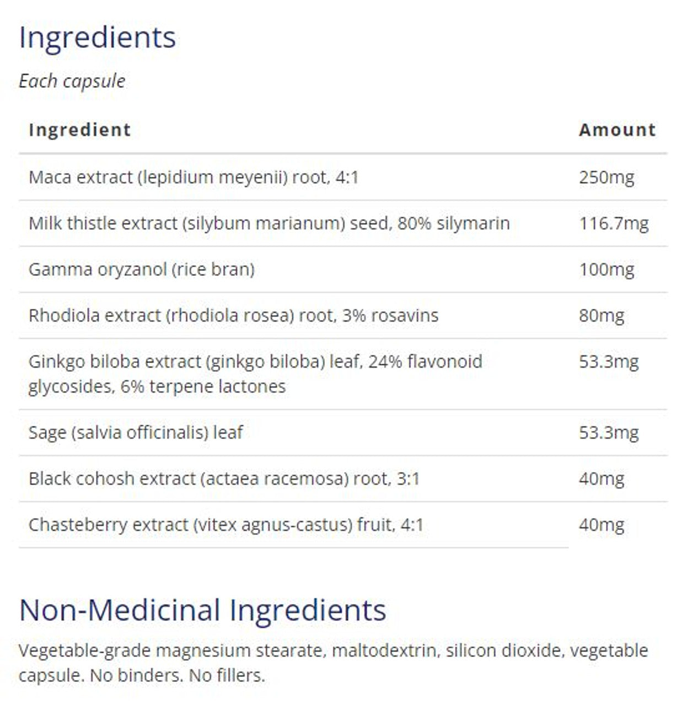Click the 116.7mg amount value
This screenshot has height=705, width=692.
613,224
